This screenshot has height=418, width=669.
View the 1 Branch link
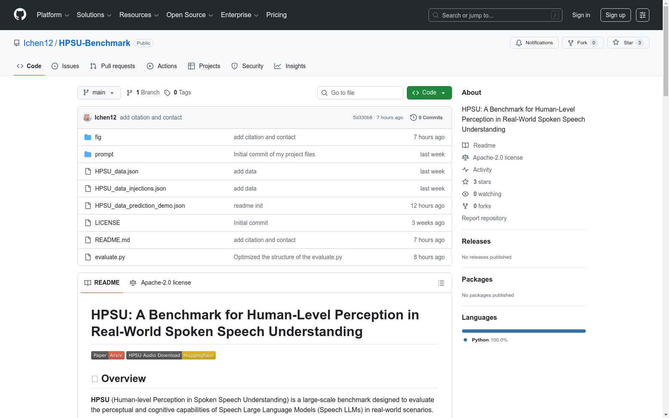143,93
